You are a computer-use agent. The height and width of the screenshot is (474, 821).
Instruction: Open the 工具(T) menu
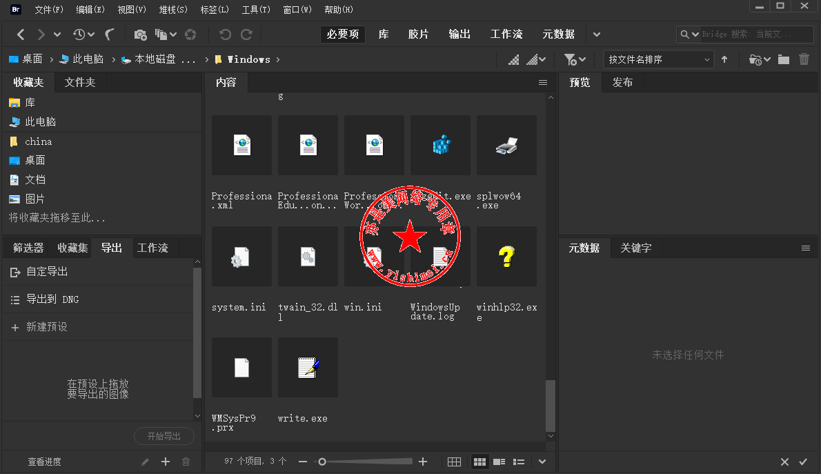click(256, 10)
